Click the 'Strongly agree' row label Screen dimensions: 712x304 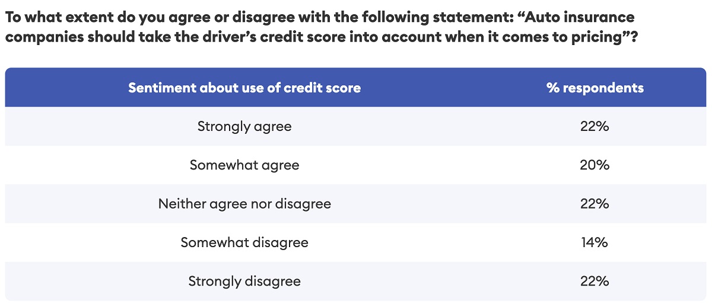tap(244, 126)
